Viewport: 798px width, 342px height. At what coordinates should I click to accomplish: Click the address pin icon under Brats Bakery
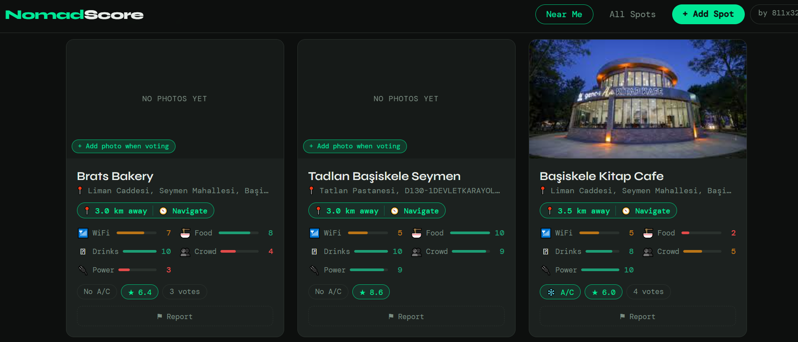(x=80, y=191)
